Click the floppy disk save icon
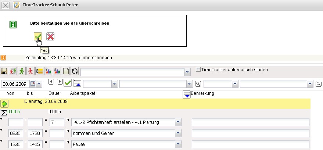Viewport: 323px width, 150px height. click(x=4, y=71)
